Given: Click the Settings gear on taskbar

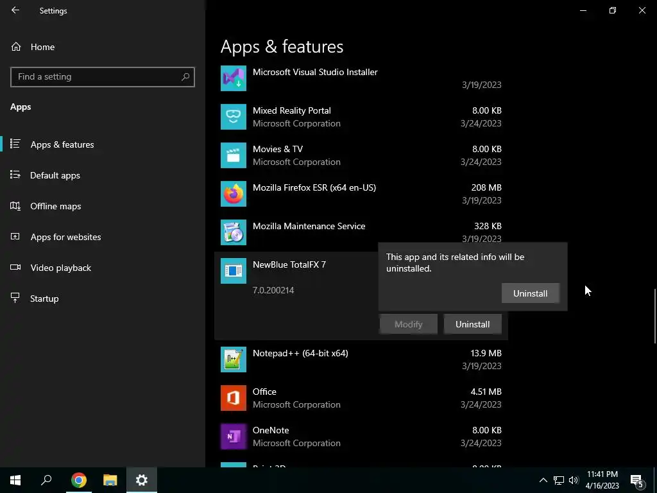Looking at the screenshot, I should click(142, 480).
